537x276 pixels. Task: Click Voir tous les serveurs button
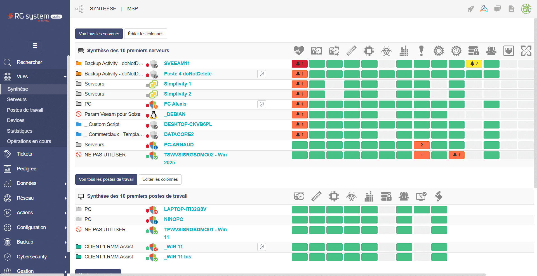[x=99, y=34]
